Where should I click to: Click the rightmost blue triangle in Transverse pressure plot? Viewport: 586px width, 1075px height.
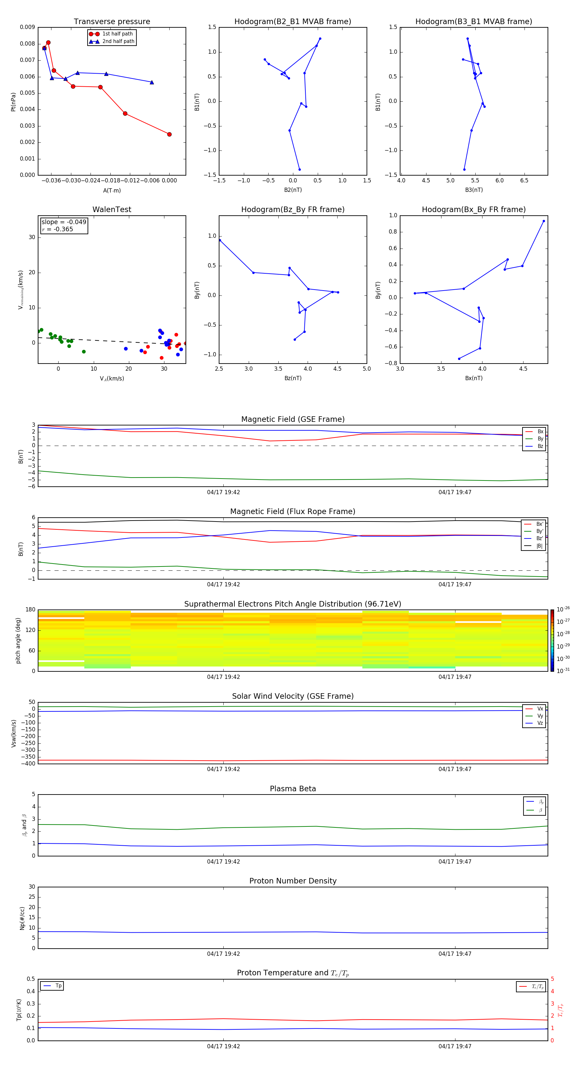click(152, 82)
